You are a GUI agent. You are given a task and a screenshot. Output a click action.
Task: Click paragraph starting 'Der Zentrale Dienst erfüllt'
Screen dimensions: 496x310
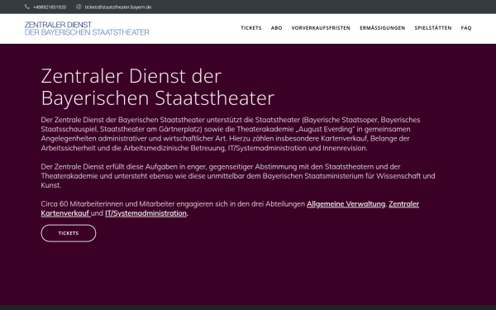pyautogui.click(x=238, y=176)
